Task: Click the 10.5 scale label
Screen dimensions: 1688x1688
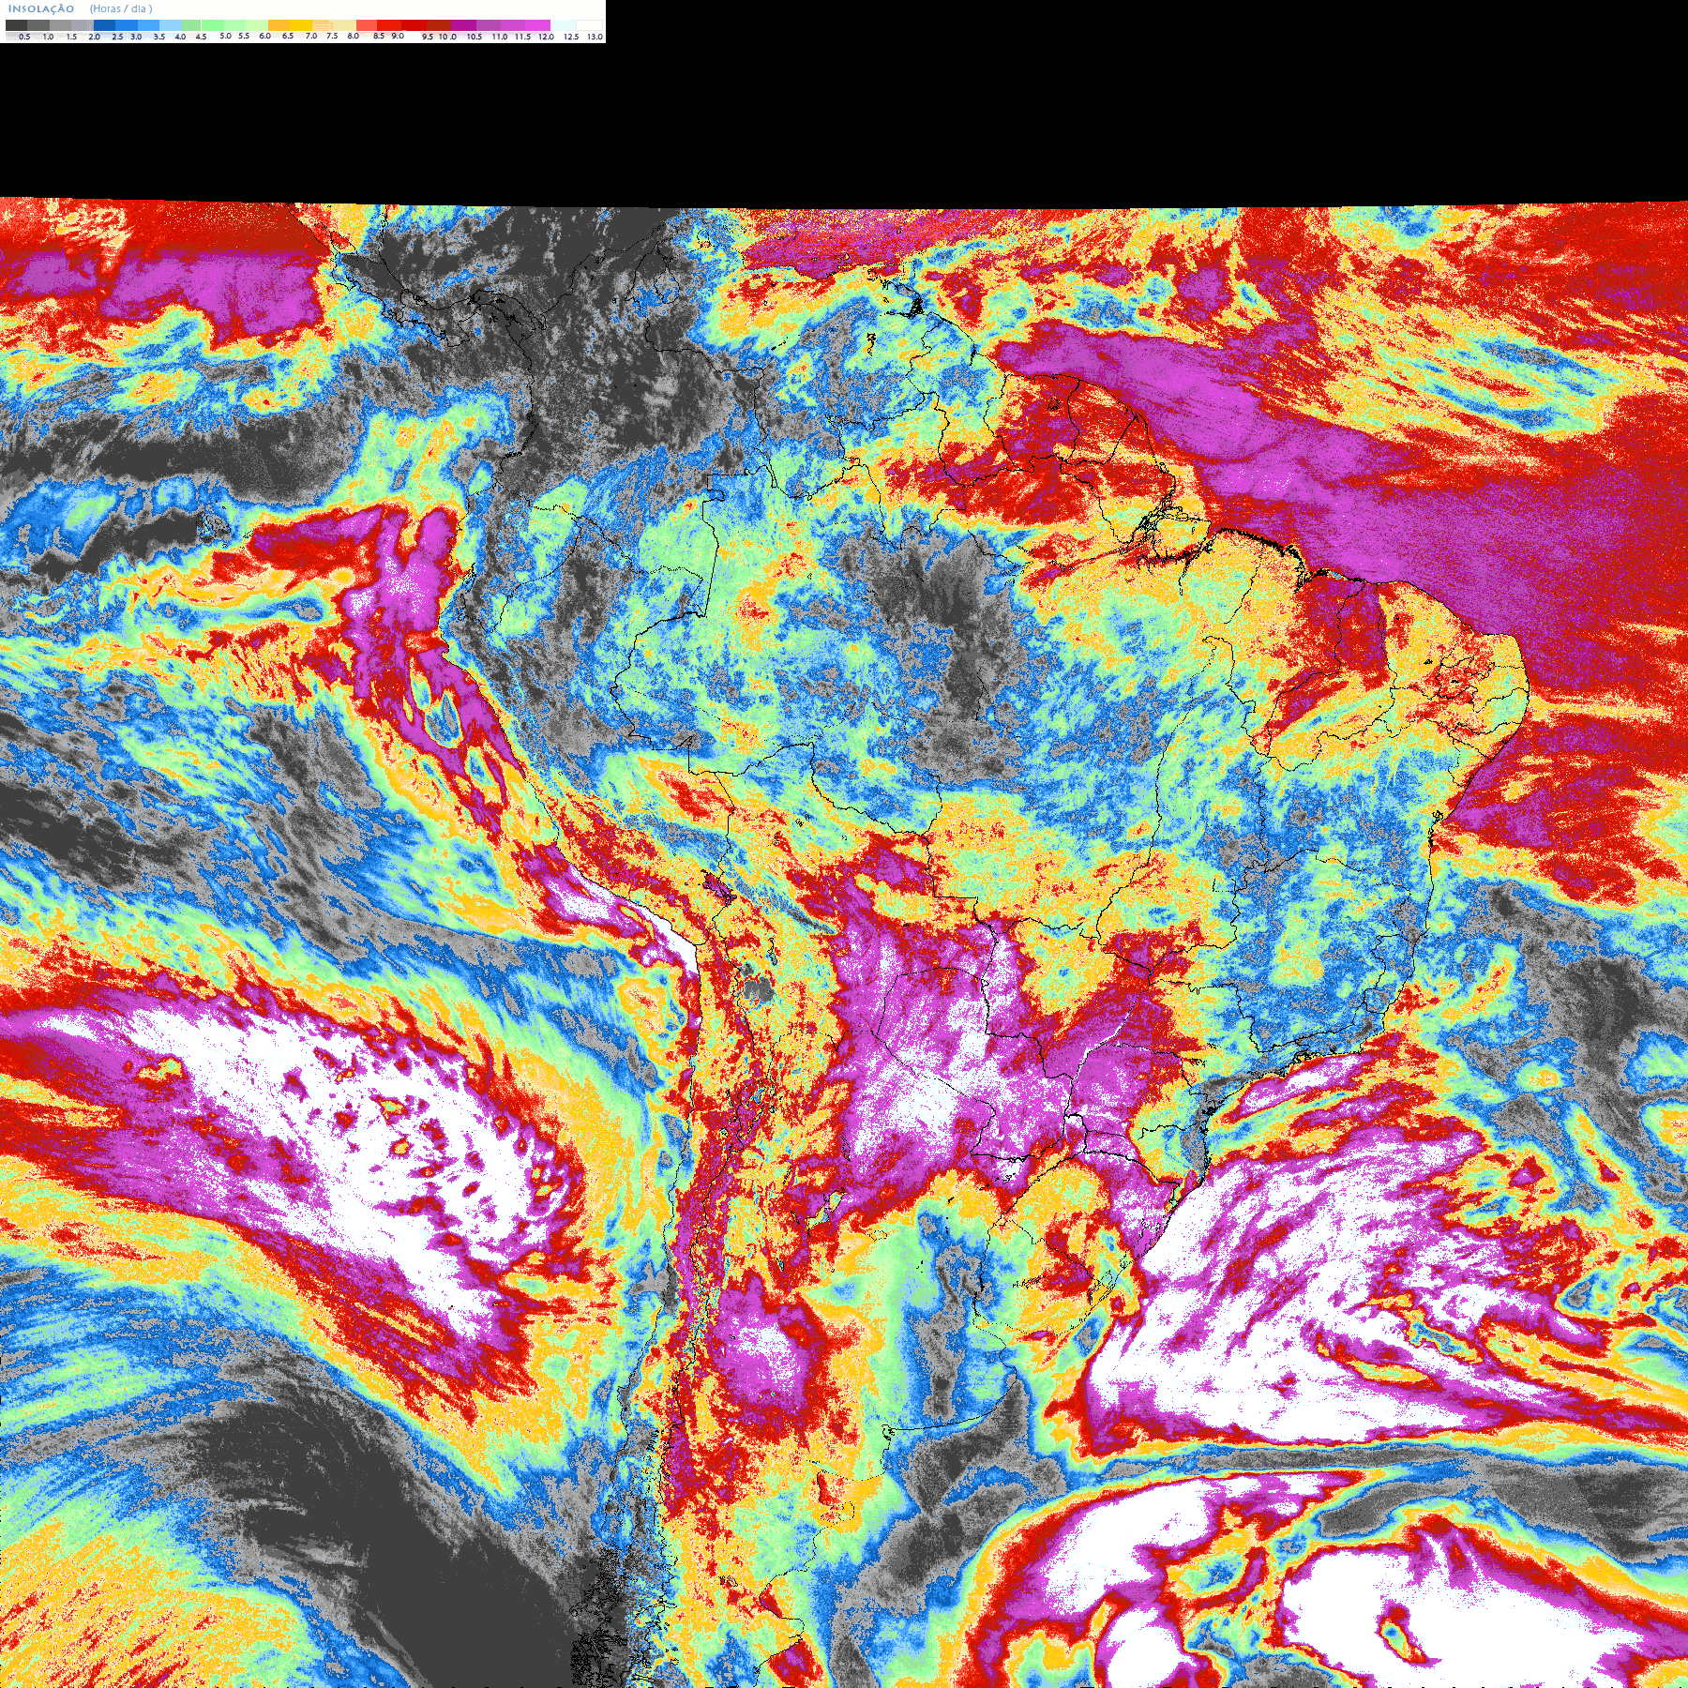Action: (475, 37)
